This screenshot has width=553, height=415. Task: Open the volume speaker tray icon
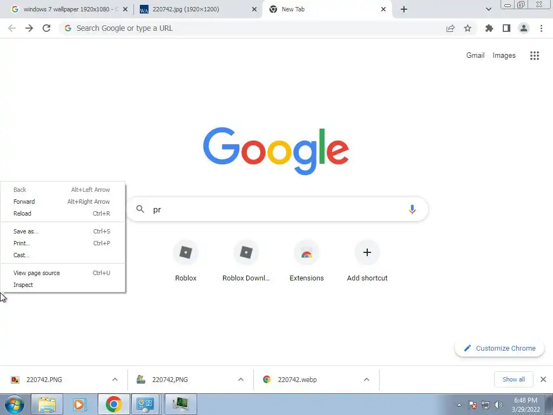[x=498, y=405]
